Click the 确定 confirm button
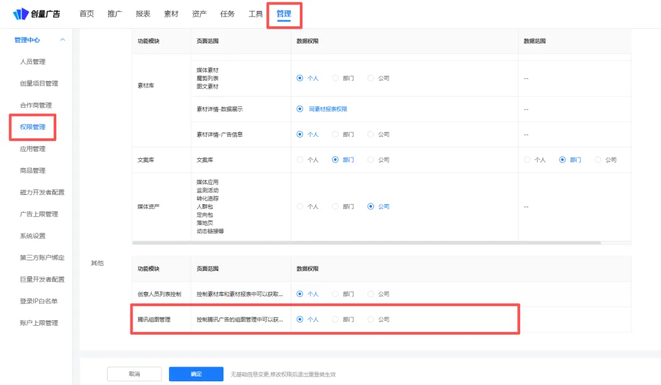Viewport: 661px width, 385px height. [x=196, y=373]
